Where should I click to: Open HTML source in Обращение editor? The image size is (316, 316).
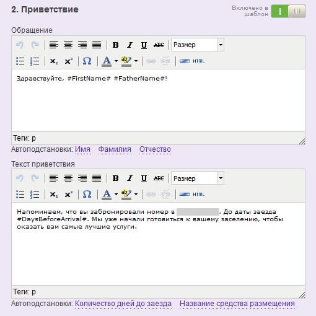tap(199, 61)
